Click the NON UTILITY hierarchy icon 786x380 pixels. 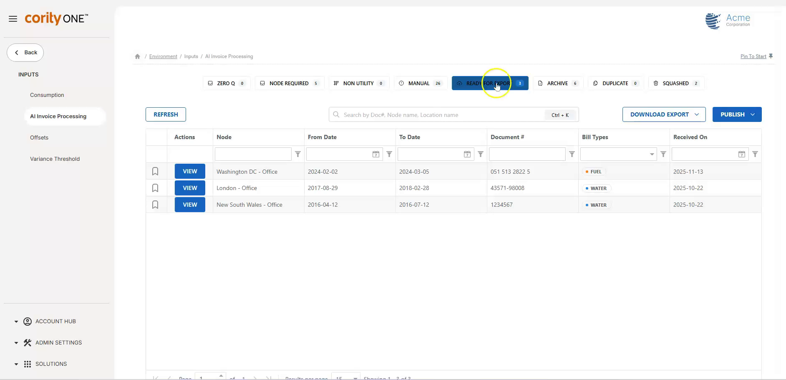(336, 83)
